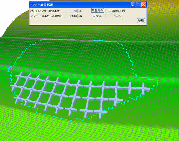179x141 pixels.
Task: Click the 3,012,930 円 cost field
Action: click(113, 11)
